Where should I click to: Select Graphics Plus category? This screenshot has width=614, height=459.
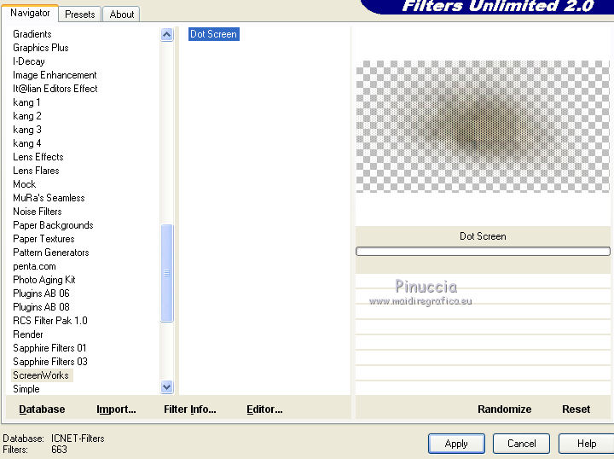pyautogui.click(x=41, y=48)
